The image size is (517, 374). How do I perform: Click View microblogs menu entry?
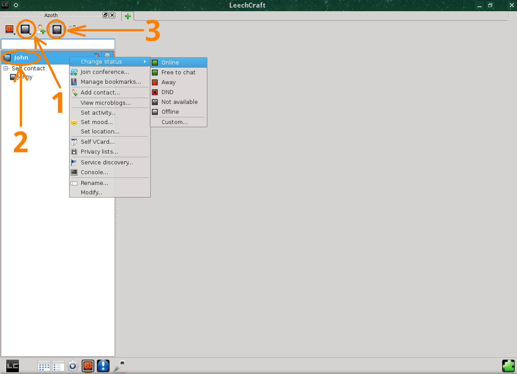coord(110,103)
